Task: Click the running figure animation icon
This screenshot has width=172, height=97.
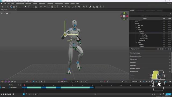Action: (x=63, y=7)
